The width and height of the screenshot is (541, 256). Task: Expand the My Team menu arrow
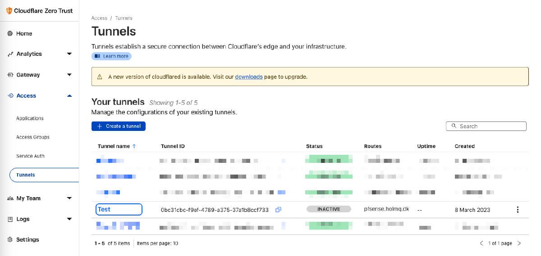click(x=69, y=198)
